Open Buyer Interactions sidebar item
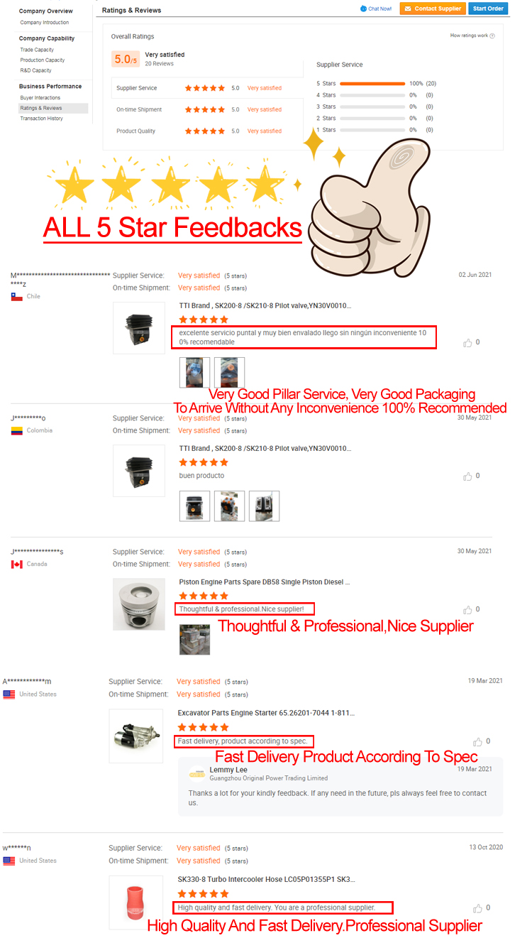Viewport: 532px width, 938px height. click(40, 98)
